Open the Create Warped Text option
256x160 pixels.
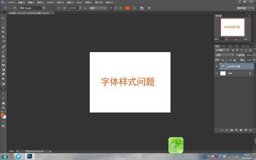(x=134, y=8)
